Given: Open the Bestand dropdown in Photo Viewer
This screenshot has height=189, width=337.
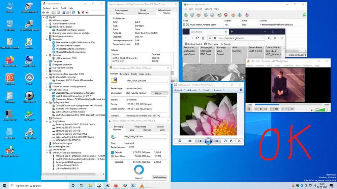Looking at the screenshot, I should click(x=180, y=90).
